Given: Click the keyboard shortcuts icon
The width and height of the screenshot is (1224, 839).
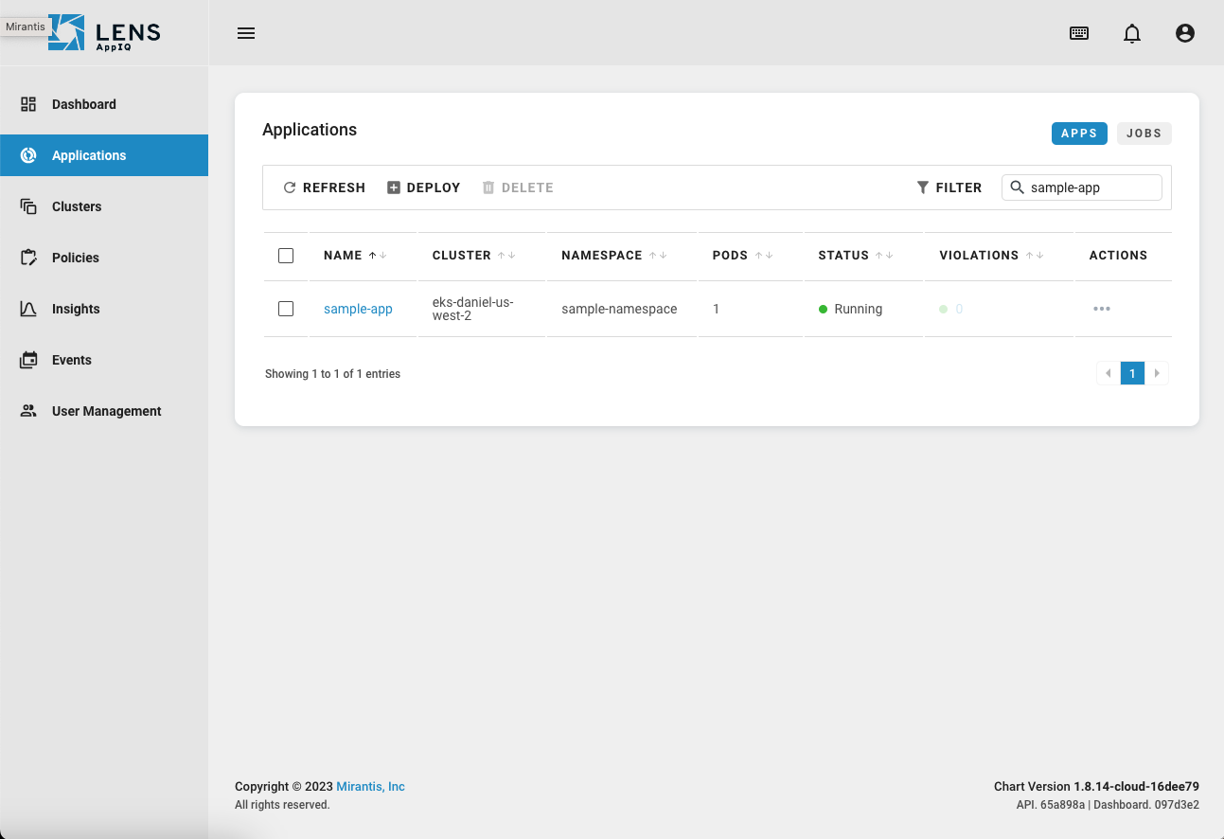Looking at the screenshot, I should pyautogui.click(x=1079, y=33).
